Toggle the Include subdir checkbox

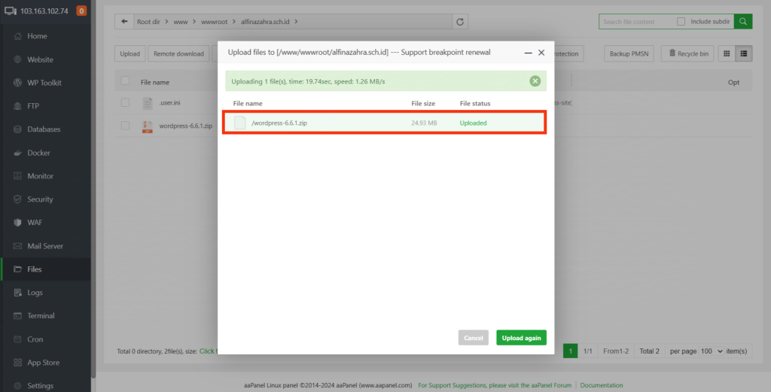[681, 22]
